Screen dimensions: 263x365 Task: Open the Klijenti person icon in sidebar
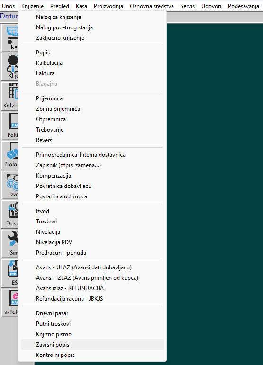pos(10,67)
